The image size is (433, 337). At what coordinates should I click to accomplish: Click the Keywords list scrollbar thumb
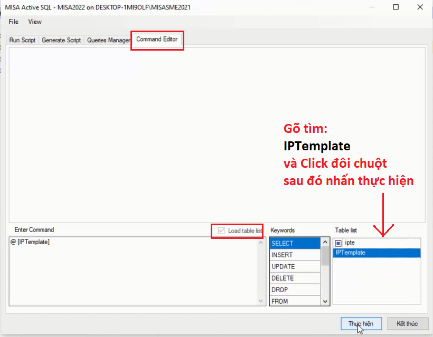coord(325,256)
